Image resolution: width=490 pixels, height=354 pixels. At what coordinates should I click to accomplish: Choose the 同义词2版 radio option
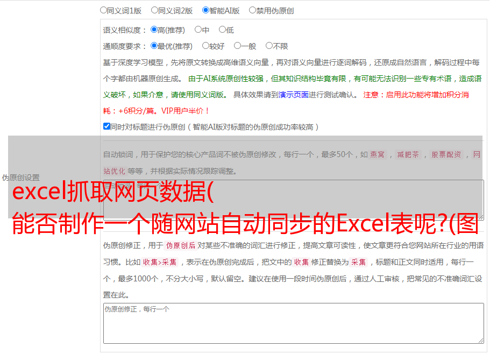pos(154,10)
